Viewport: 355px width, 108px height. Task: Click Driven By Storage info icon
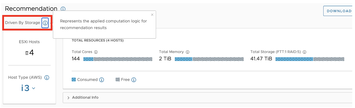click(45, 23)
